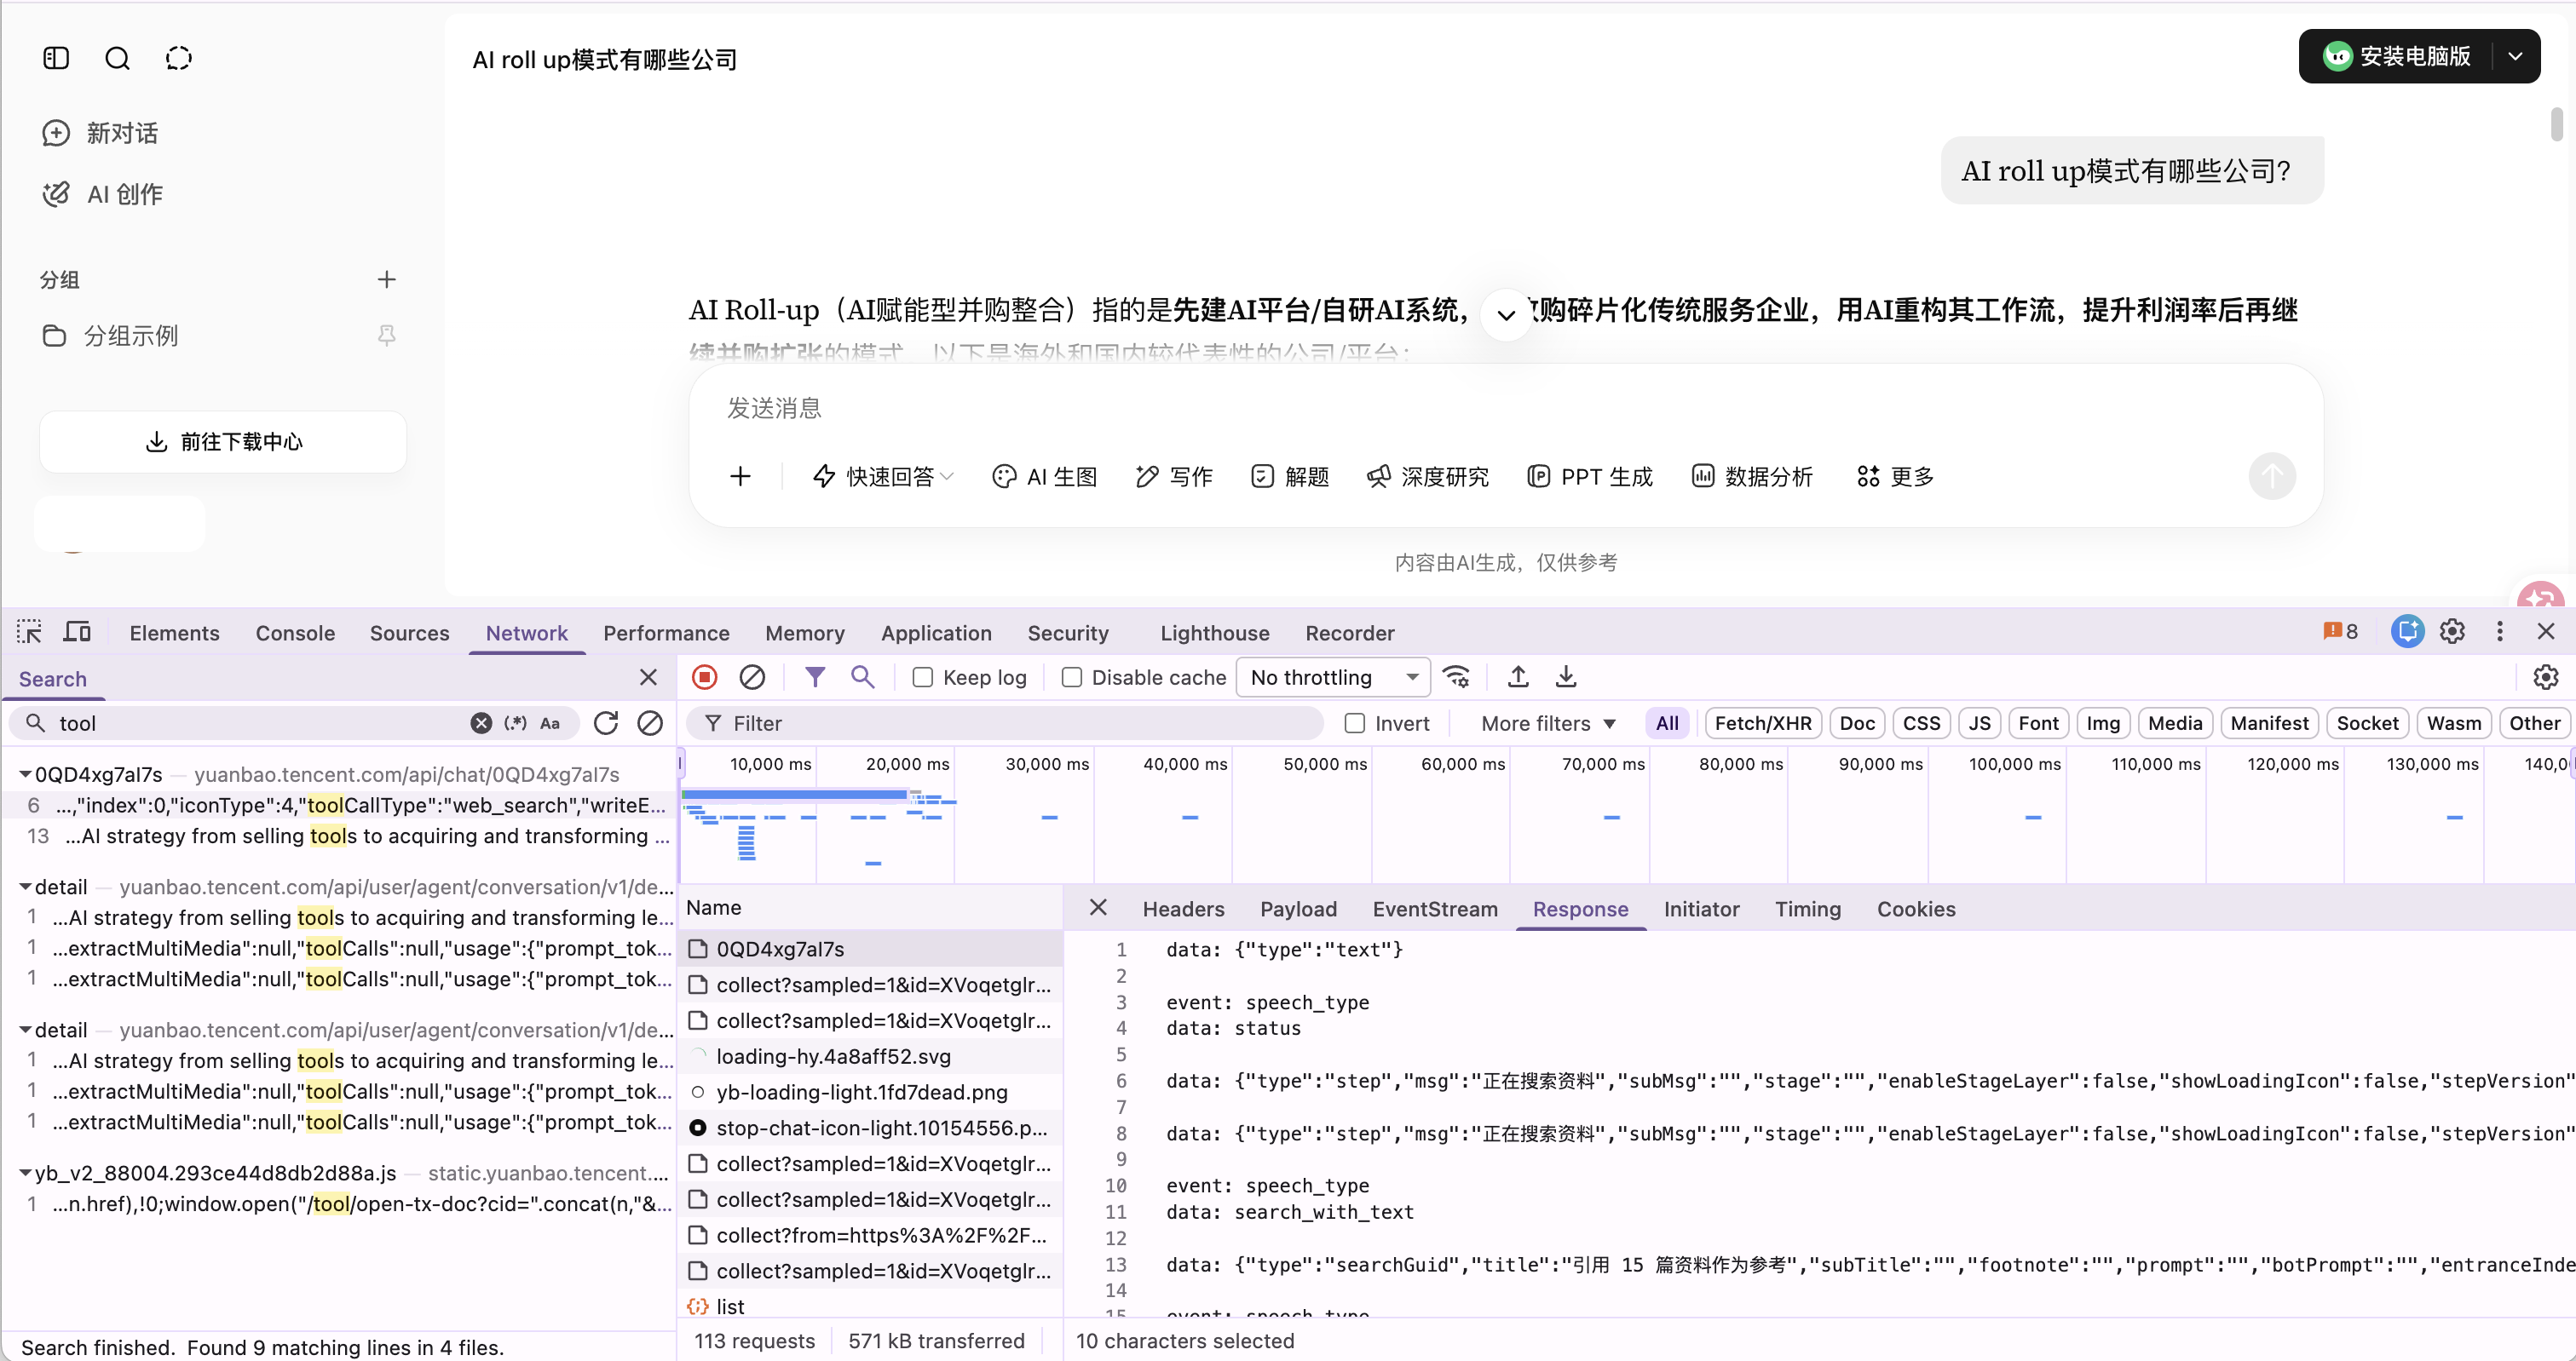Click the chat page vertical scrollbar
This screenshot has height=1361, width=2576.
tap(2557, 123)
